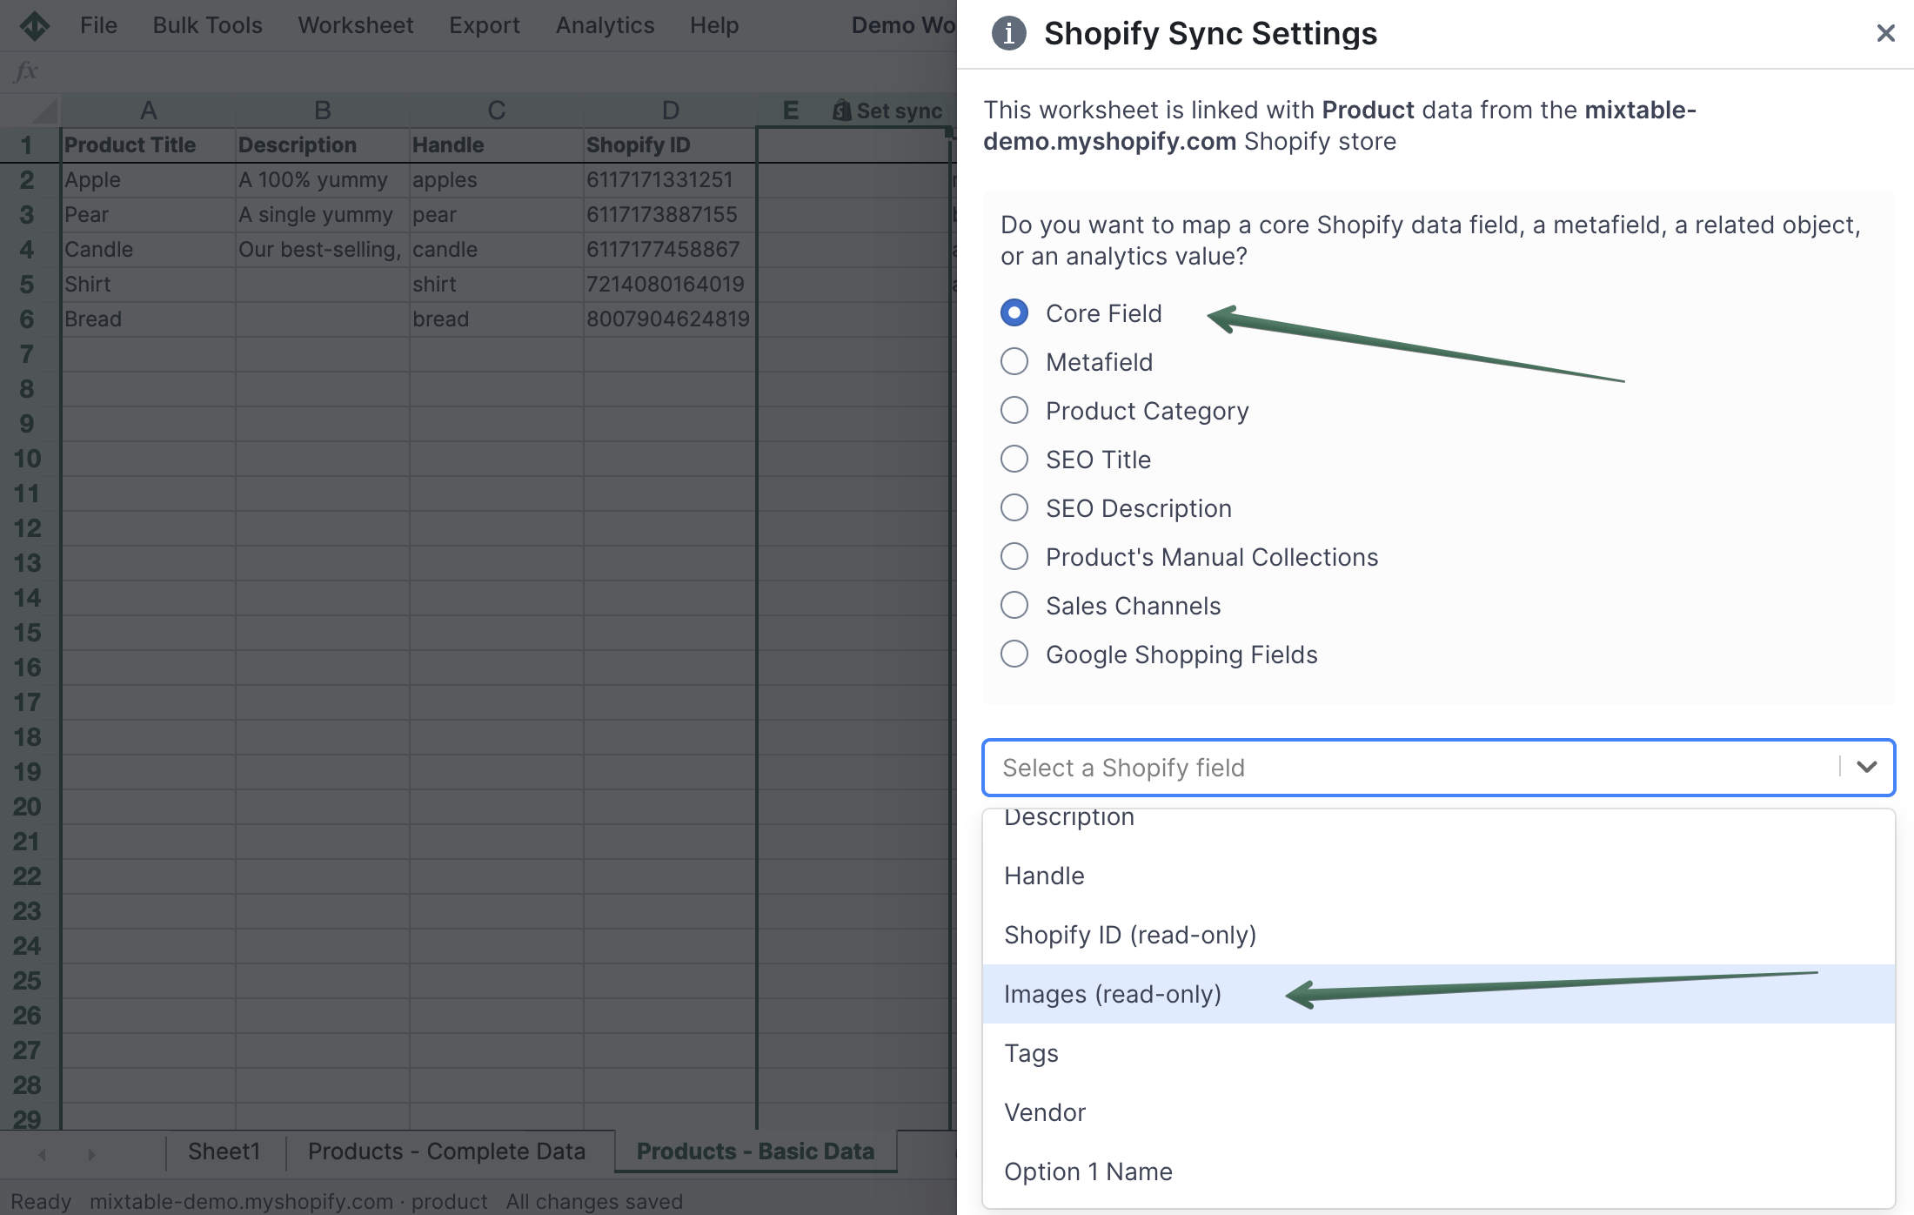Choose Vendor from the field list
The width and height of the screenshot is (1914, 1215).
pos(1438,1112)
